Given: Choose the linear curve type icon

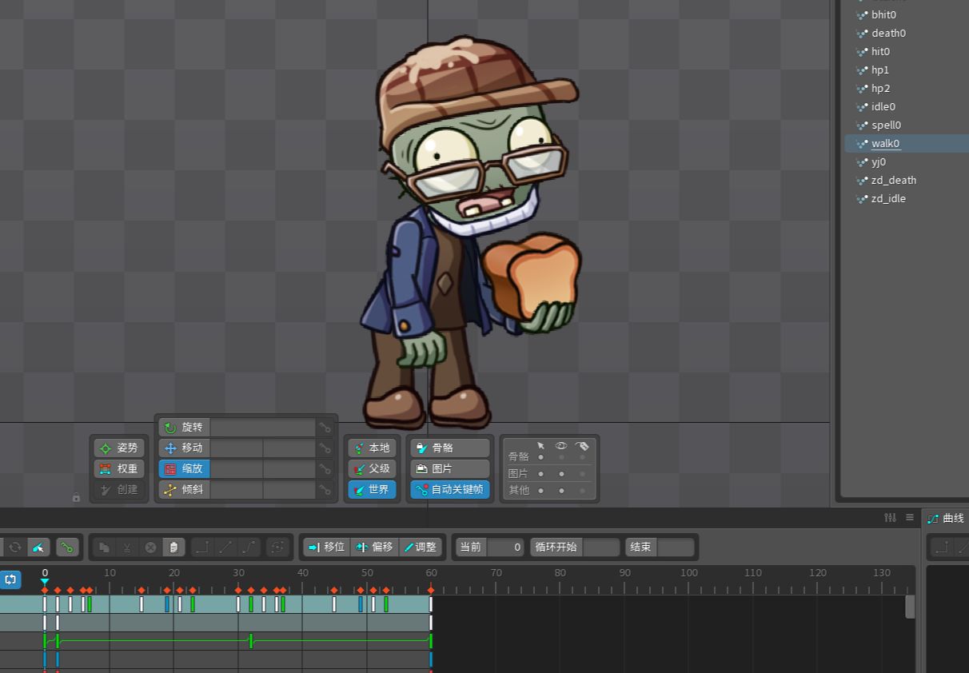Looking at the screenshot, I should pos(225,548).
